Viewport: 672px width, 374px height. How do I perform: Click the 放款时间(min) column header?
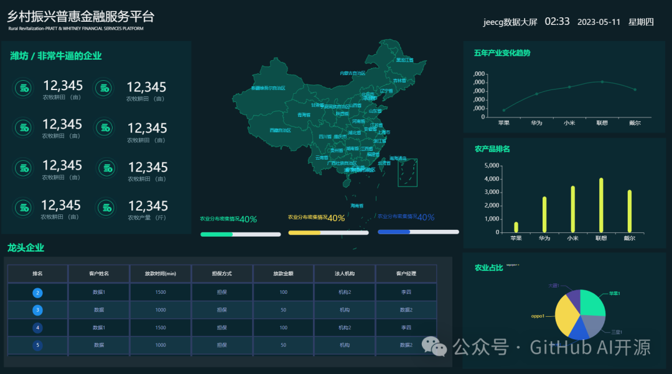tap(161, 273)
